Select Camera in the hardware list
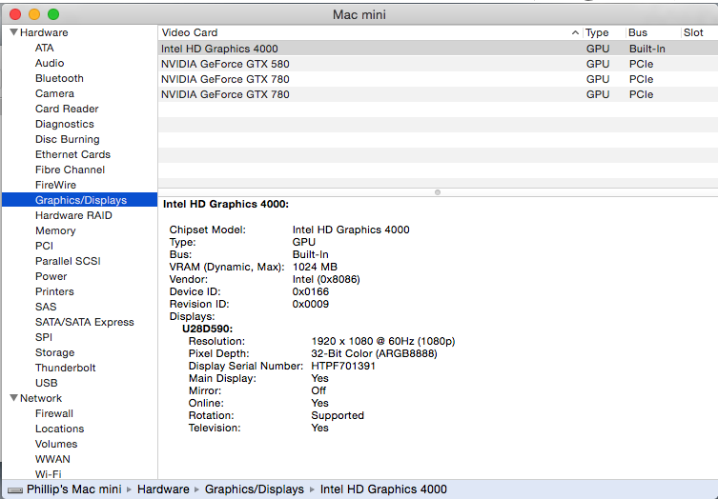The width and height of the screenshot is (718, 499). pyautogui.click(x=54, y=93)
